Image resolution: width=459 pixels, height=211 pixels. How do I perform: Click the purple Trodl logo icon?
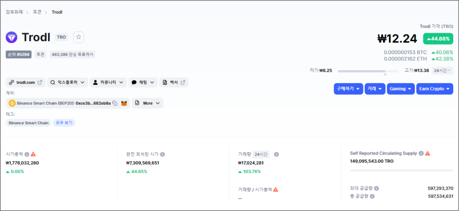[x=11, y=37]
